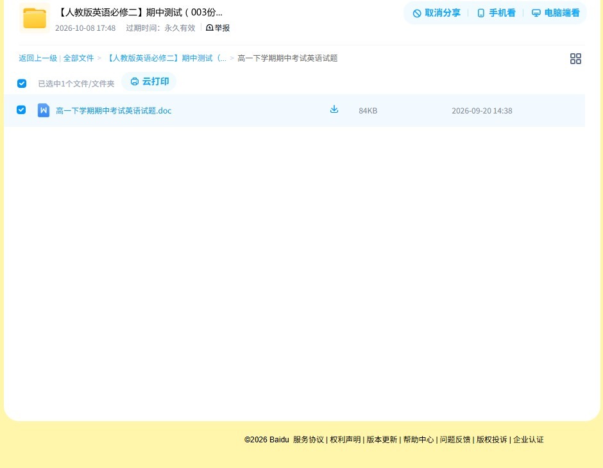Click 已选中1个文件/文件夹 status text

76,84
